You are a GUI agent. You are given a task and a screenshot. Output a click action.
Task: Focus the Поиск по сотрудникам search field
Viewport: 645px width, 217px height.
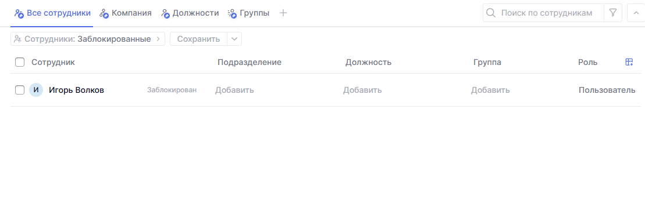coord(547,13)
